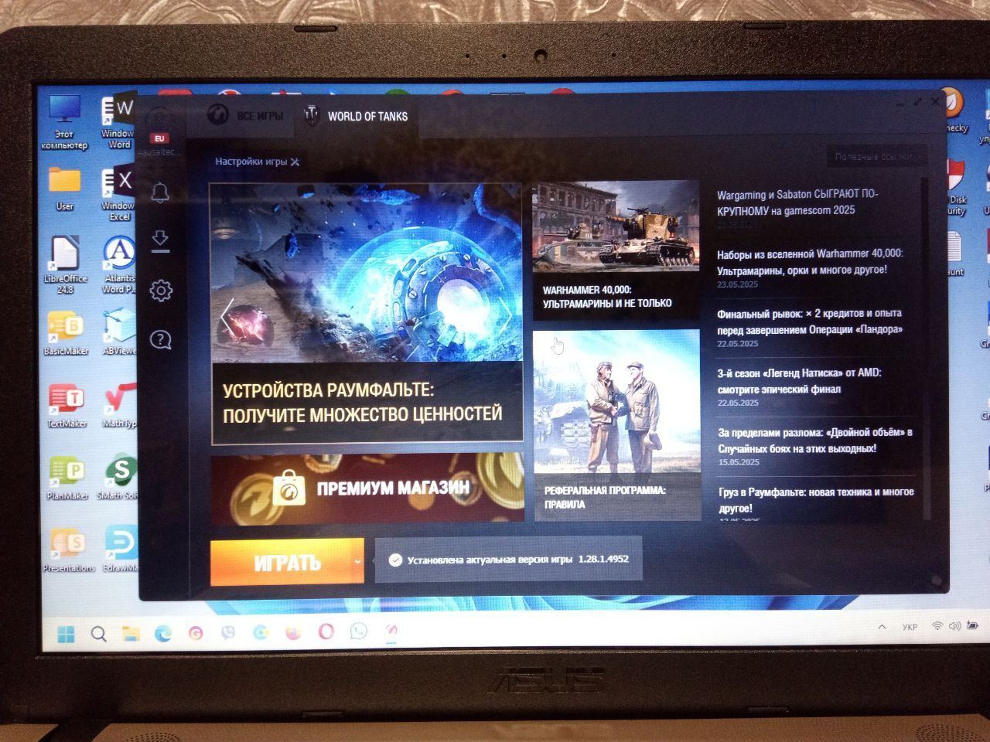This screenshot has height=742, width=990.
Task: Click the Wargaming logo icon beside ВСЕ ИГРЫ
Action: coord(218,115)
